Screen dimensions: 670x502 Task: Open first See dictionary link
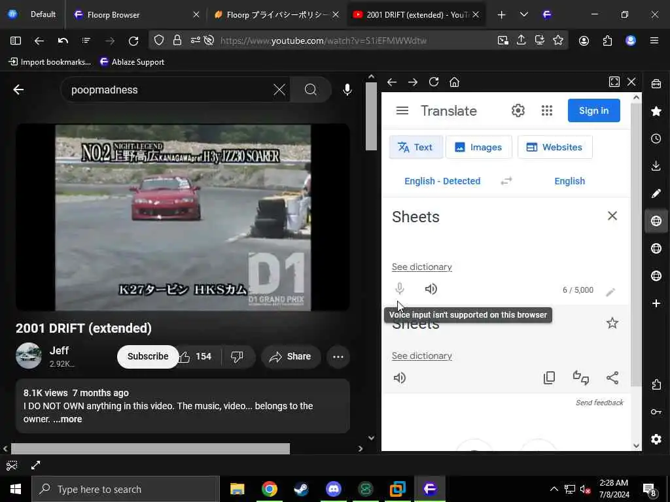coord(422,267)
